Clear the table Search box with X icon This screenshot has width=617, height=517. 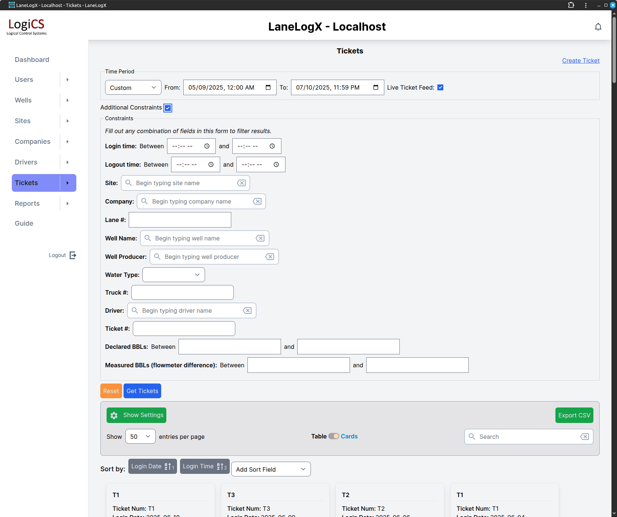[x=585, y=437]
